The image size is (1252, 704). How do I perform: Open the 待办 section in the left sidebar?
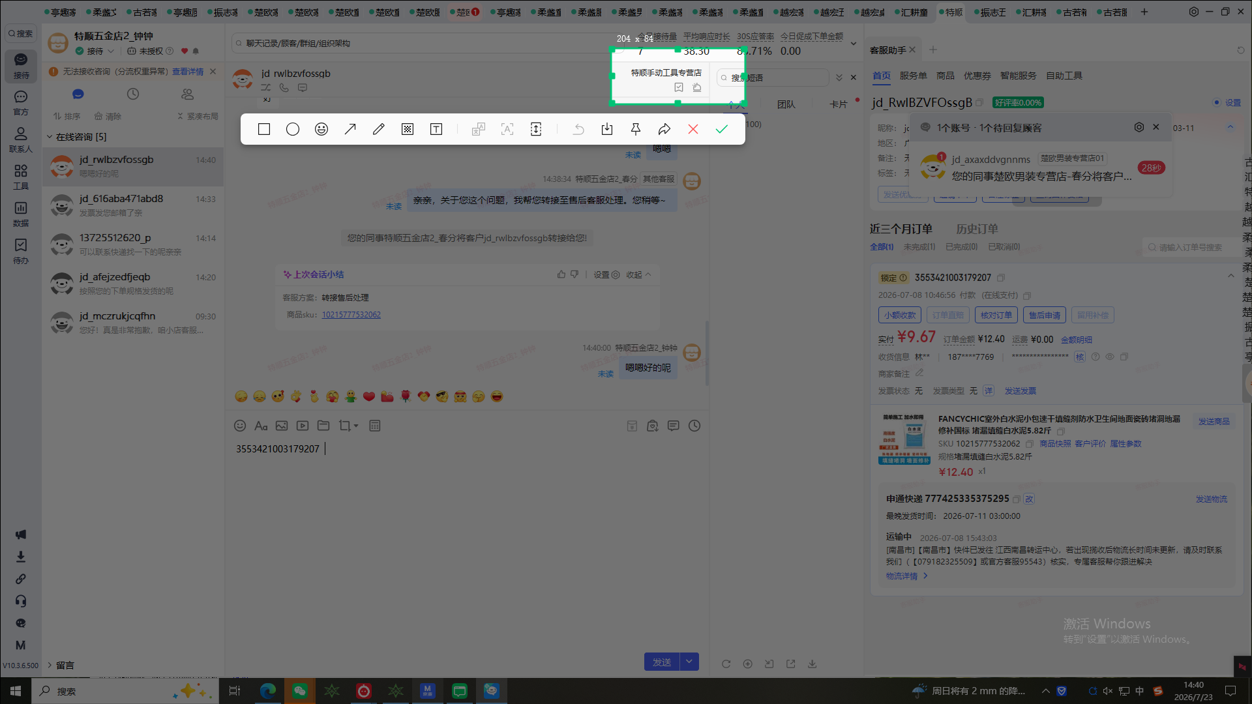click(x=21, y=251)
